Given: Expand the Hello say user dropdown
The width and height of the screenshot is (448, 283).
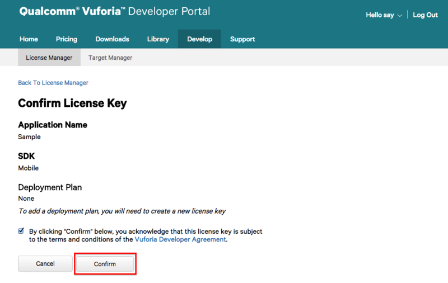Looking at the screenshot, I should pyautogui.click(x=384, y=15).
